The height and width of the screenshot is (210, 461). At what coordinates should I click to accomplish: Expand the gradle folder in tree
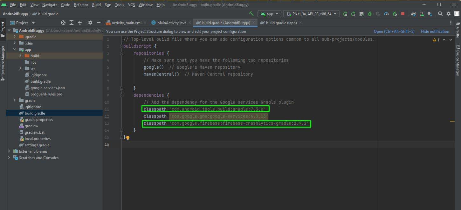tap(15, 101)
